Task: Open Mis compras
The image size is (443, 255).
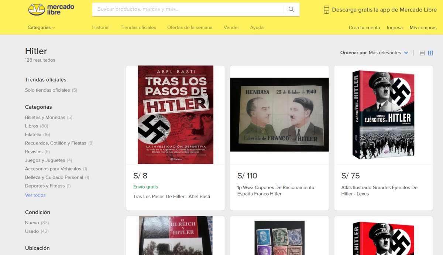Action: click(423, 28)
